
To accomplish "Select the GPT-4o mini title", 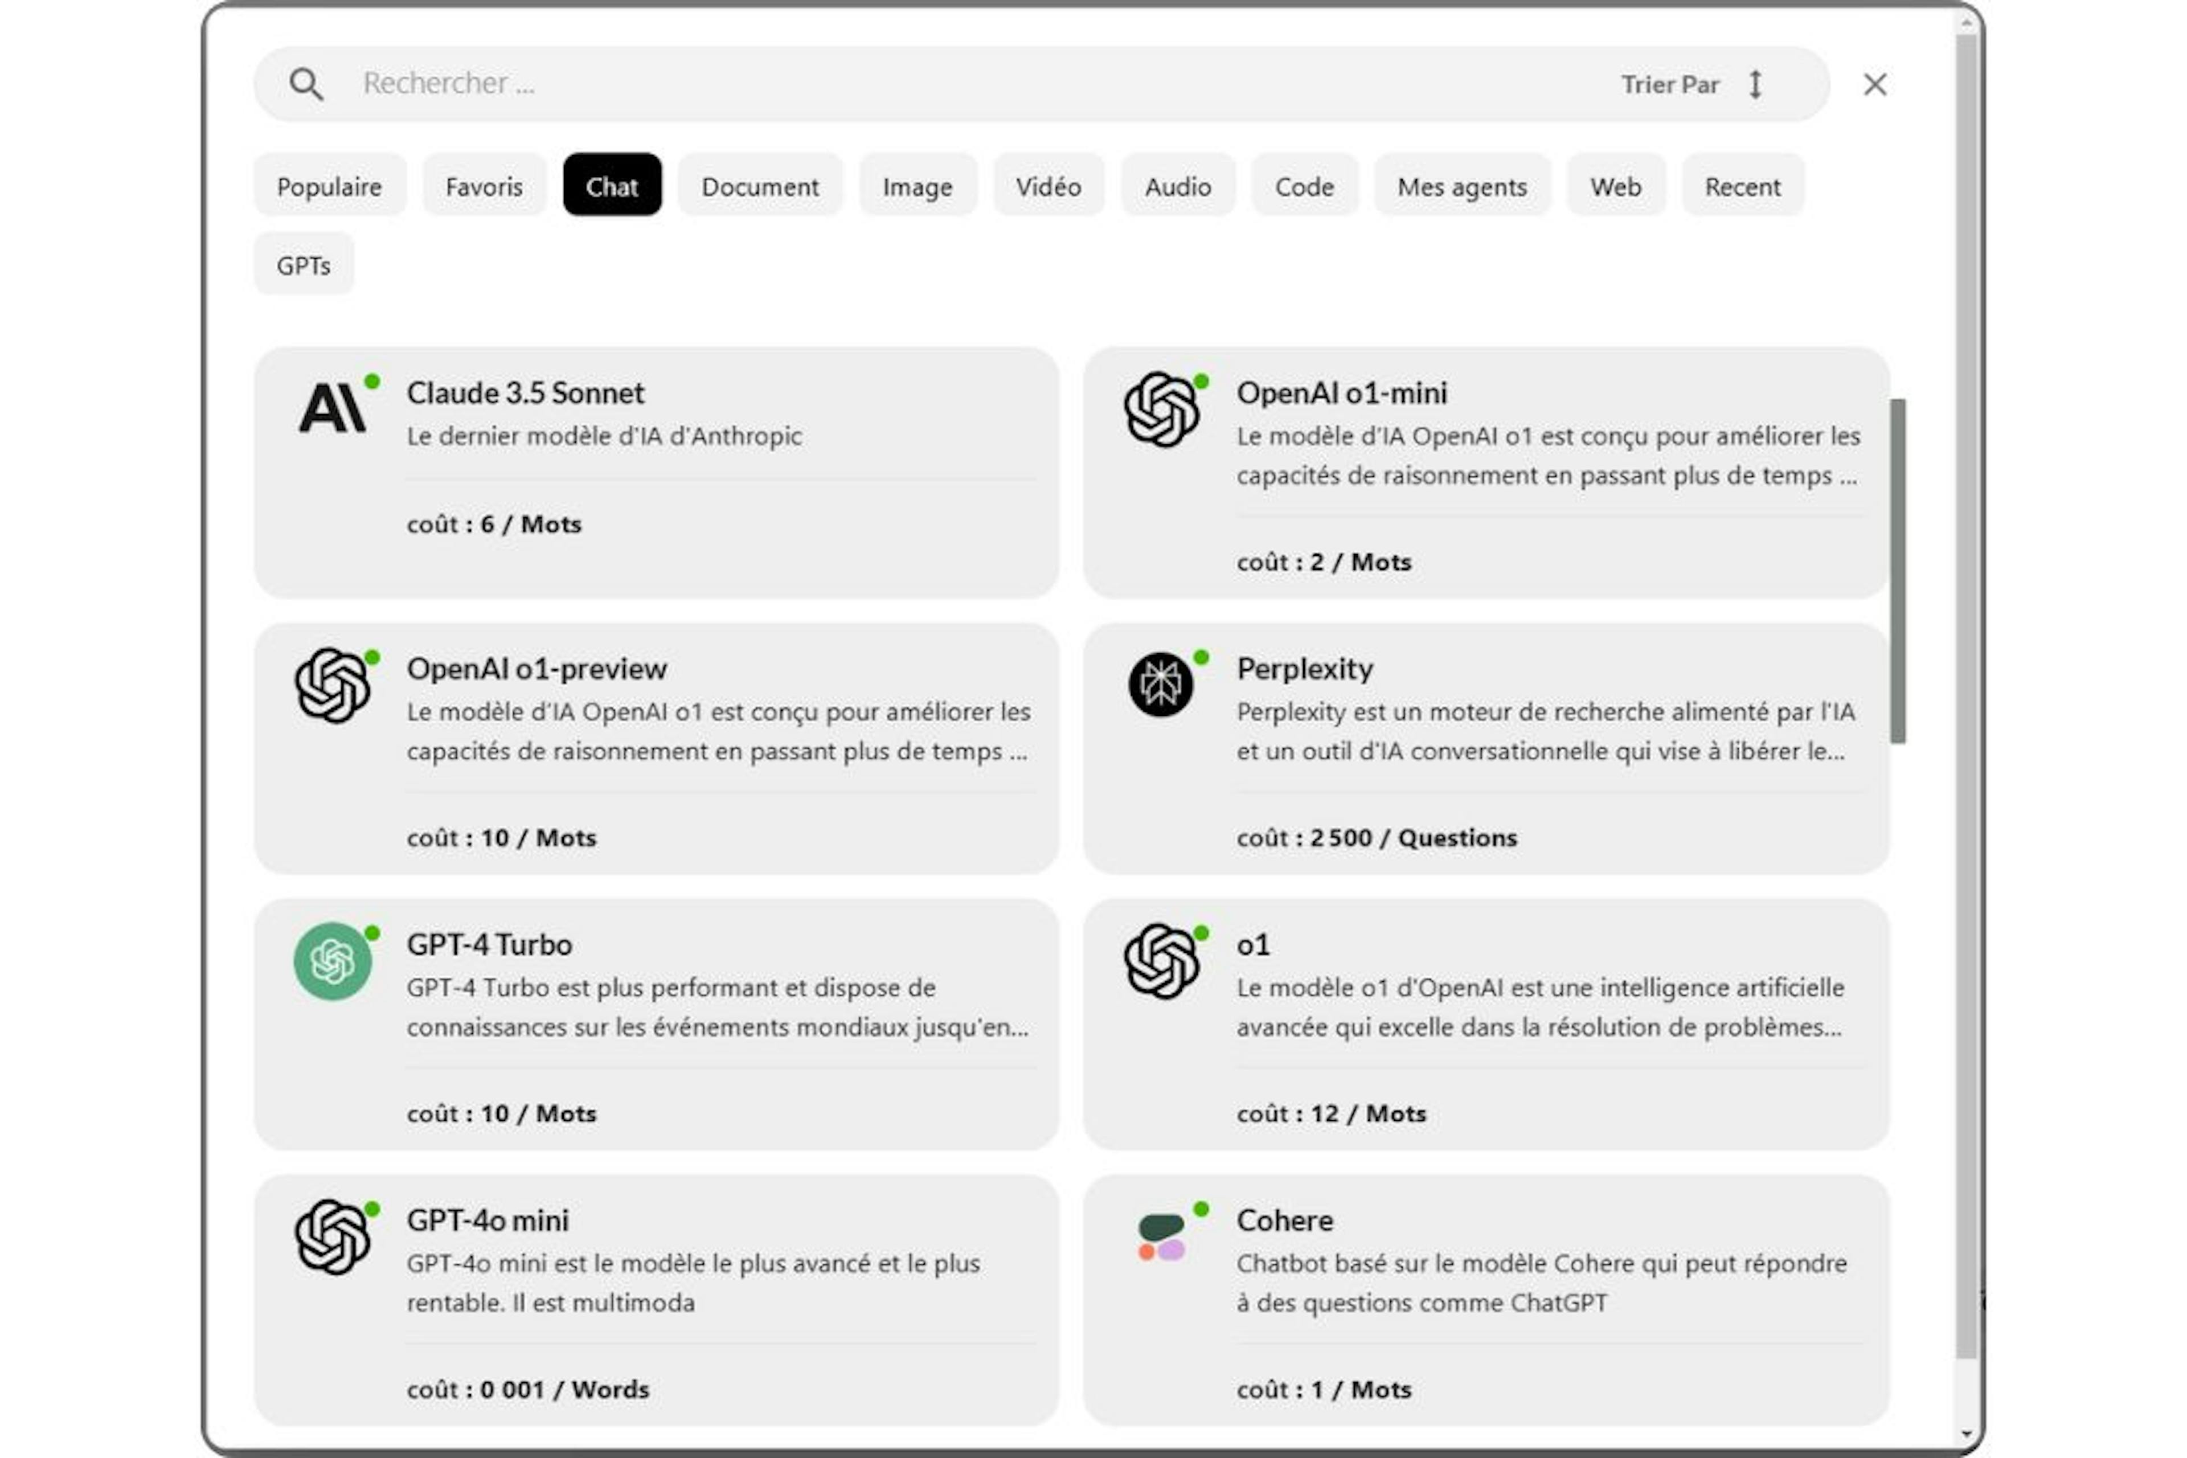I will [488, 1220].
